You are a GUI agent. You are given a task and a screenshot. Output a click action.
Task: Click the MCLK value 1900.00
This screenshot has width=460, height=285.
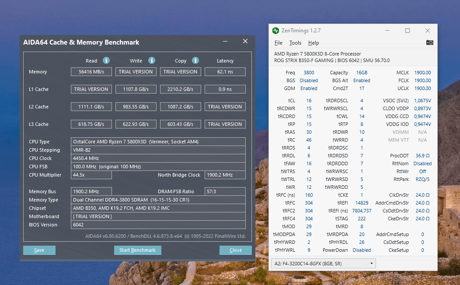(x=422, y=73)
